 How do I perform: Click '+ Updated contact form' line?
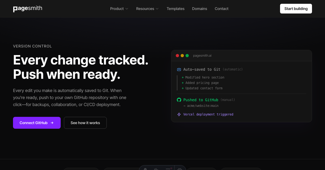(x=202, y=88)
